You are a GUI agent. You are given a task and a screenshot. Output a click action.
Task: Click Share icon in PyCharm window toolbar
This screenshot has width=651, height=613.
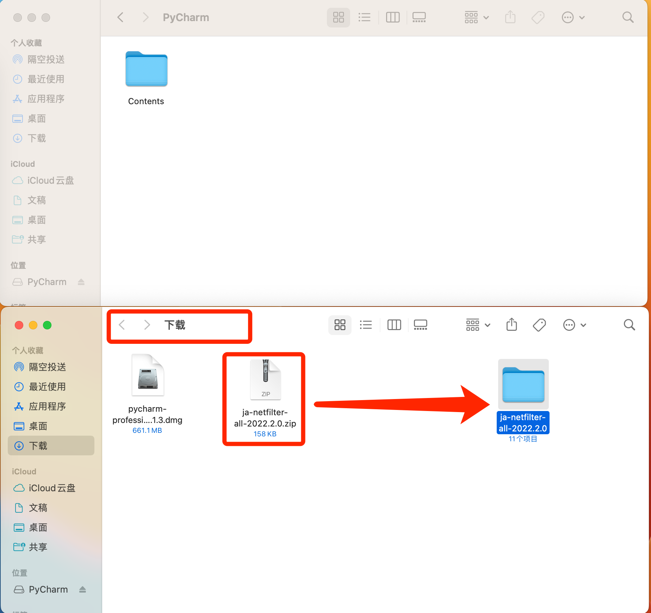point(510,17)
